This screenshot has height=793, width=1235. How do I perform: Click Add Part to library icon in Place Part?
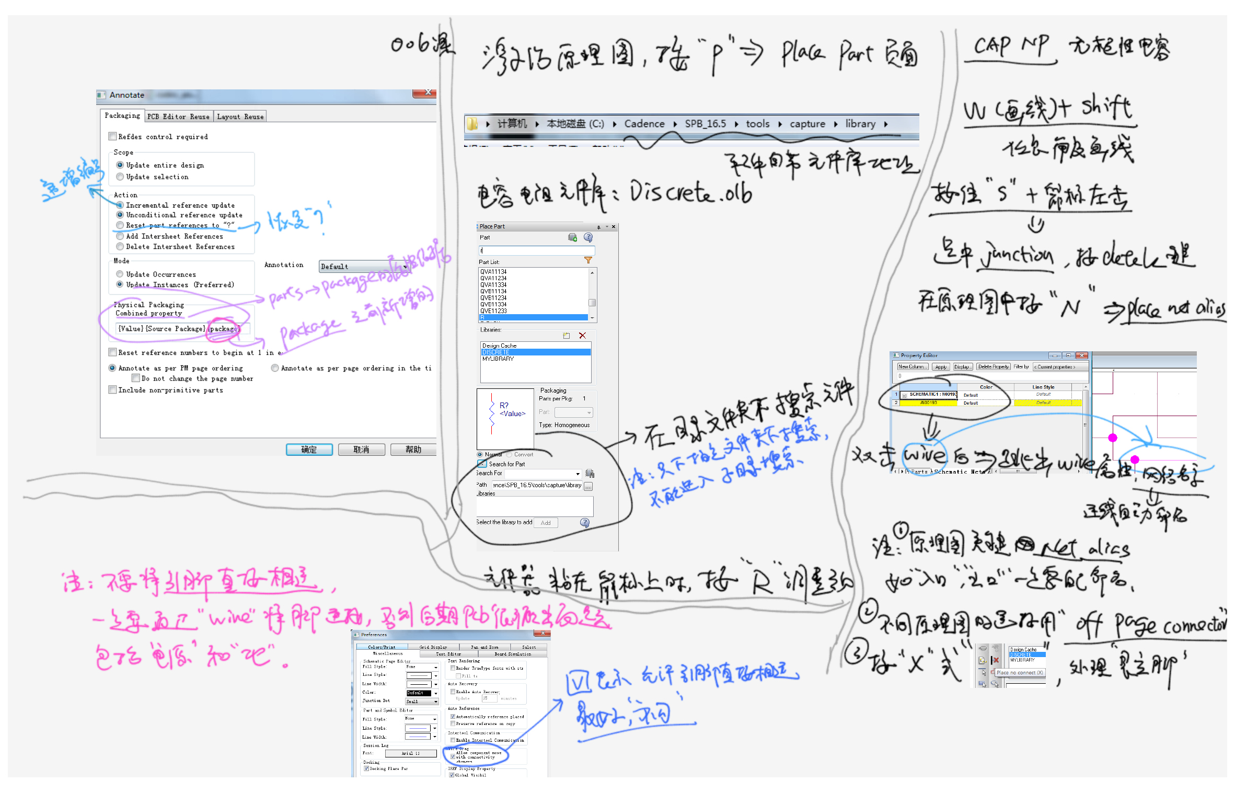572,237
